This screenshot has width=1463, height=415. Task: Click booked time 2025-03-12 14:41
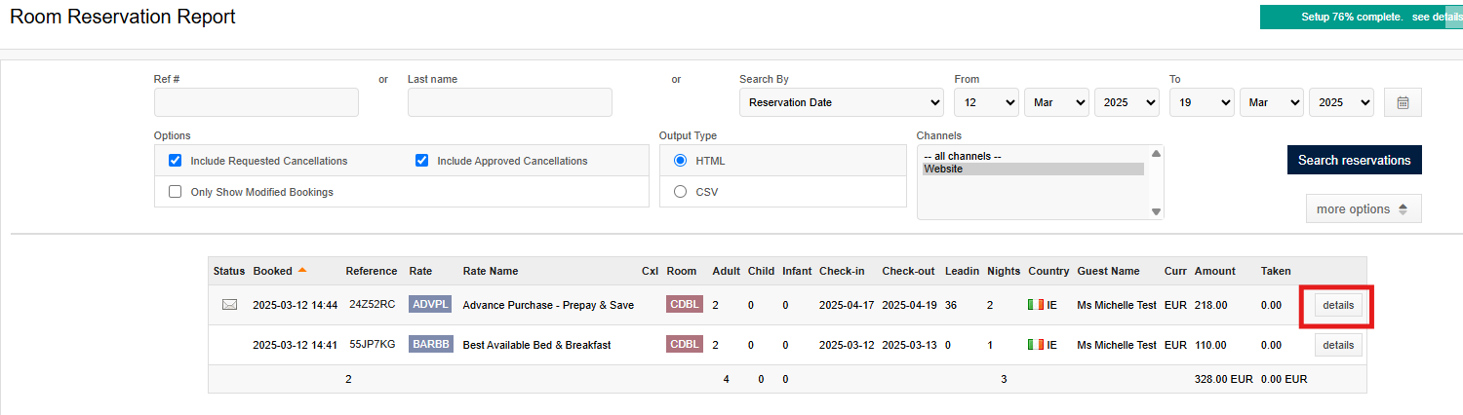click(295, 345)
